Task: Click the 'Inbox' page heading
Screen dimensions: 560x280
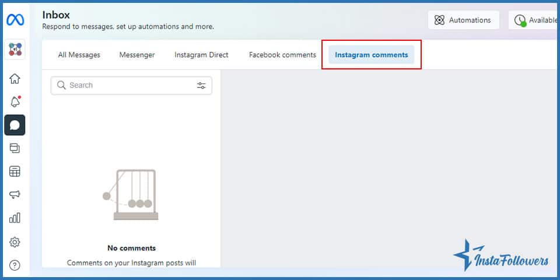Action: 56,15
